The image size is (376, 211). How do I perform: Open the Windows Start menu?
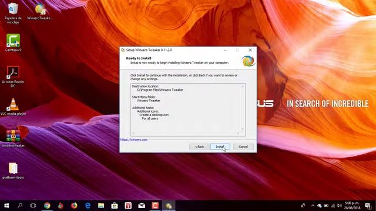tap(6, 206)
